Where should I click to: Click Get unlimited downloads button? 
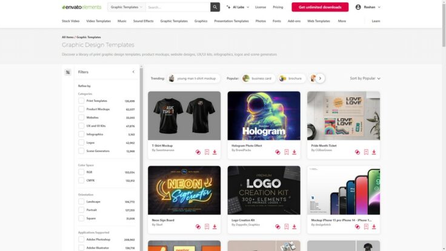(320, 7)
